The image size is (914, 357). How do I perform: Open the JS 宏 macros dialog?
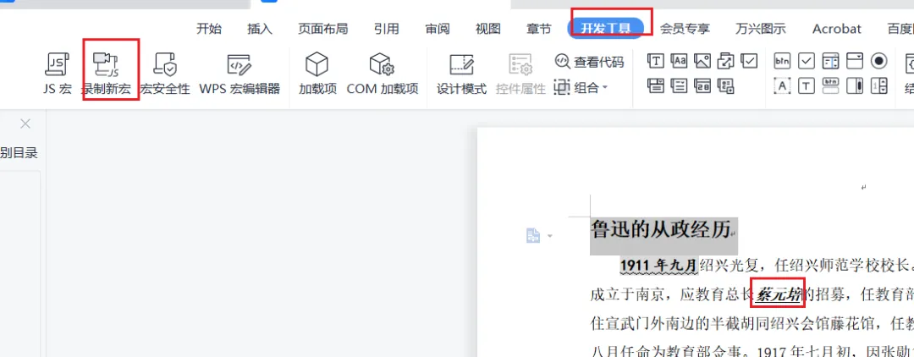(58, 74)
